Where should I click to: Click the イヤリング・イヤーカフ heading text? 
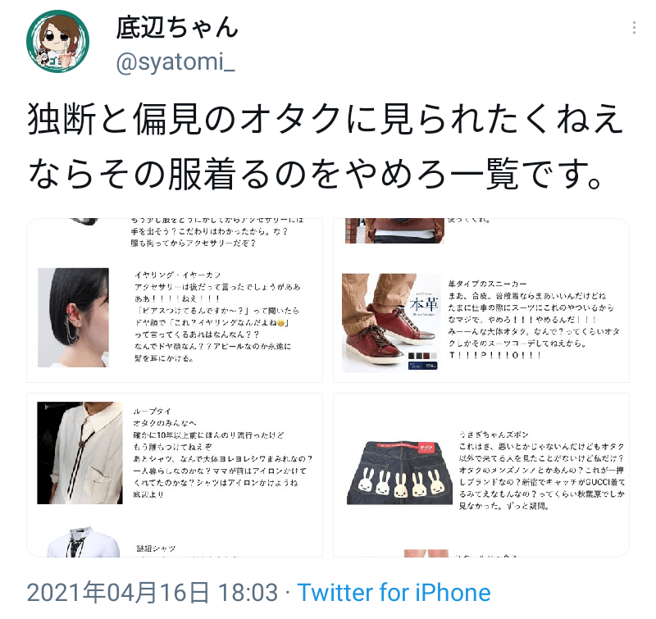(177, 275)
